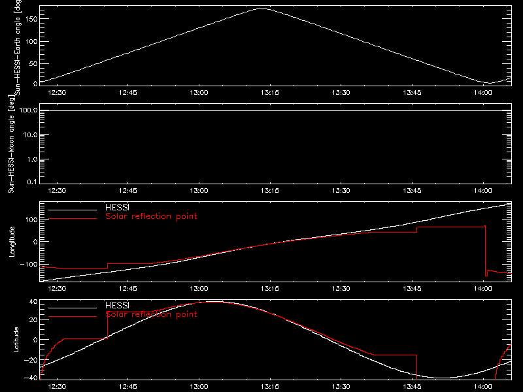Click the peak of the Sun-HESSI-Earth angle curve
Viewport: 523px width, 392px height.
(262, 8)
